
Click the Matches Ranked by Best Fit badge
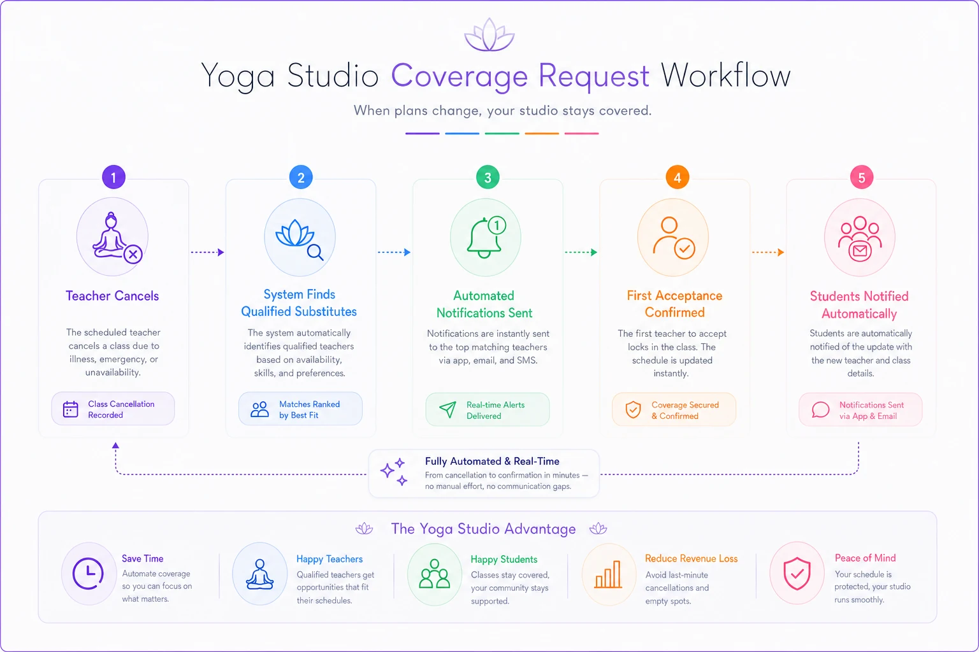(x=300, y=409)
